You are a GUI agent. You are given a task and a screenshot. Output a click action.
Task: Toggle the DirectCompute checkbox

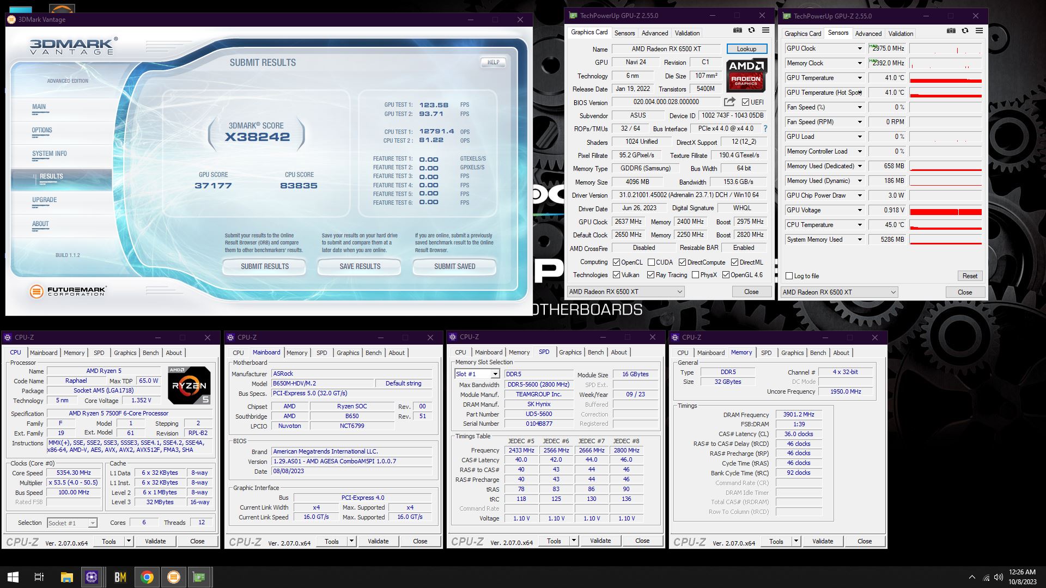coord(682,262)
